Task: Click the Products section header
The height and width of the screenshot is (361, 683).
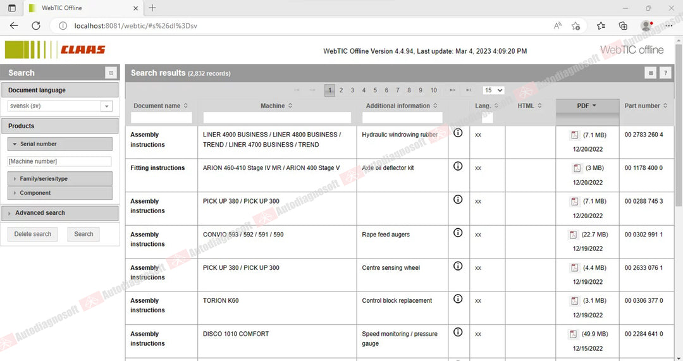Action: tap(59, 126)
